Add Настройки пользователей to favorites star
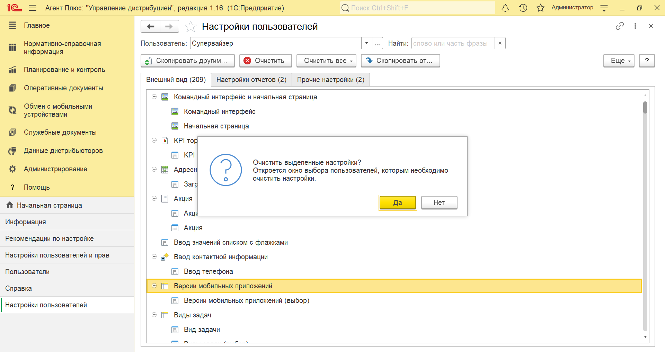Image resolution: width=665 pixels, height=352 pixels. click(190, 27)
